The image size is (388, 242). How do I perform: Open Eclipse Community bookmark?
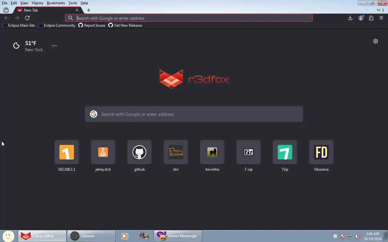(x=57, y=25)
